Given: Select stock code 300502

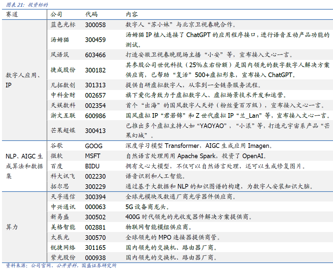Looking at the screenshot, I should click(95, 217).
